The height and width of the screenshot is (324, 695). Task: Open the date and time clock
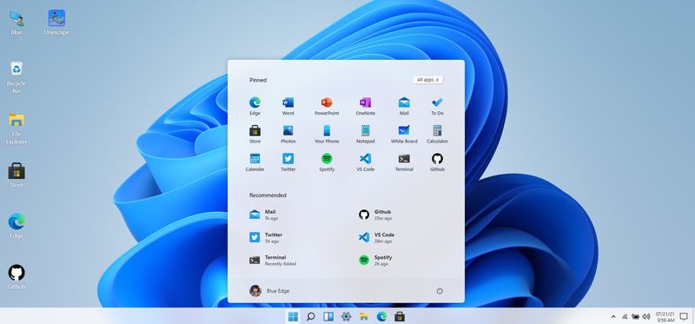[x=665, y=316]
